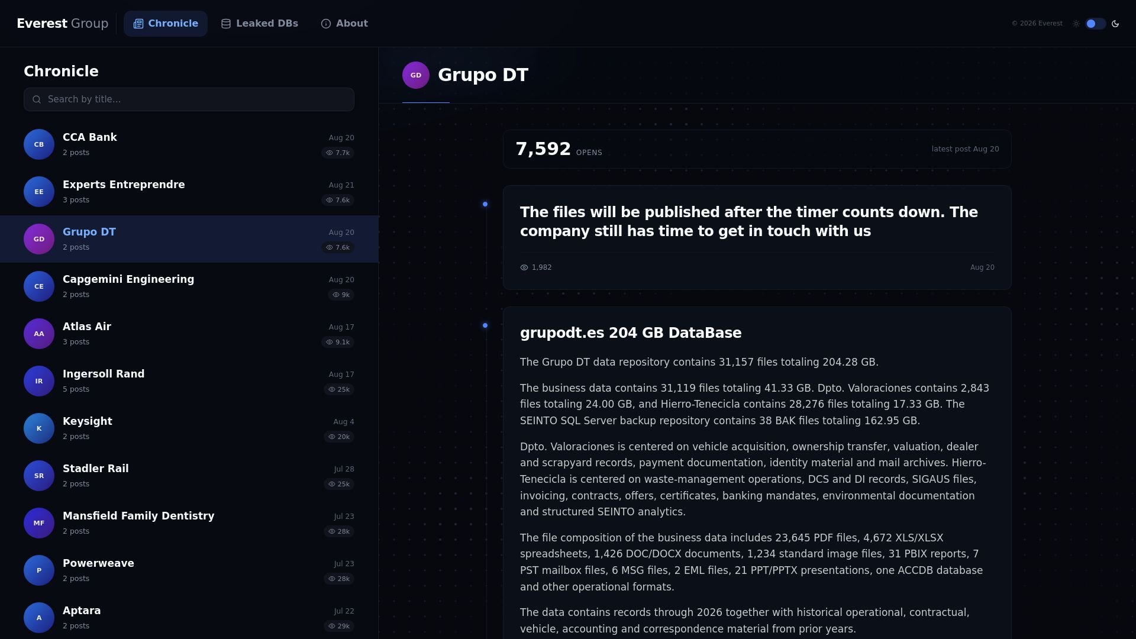The image size is (1136, 639).
Task: Click the eye icon next to 1,982
Action: (524, 267)
